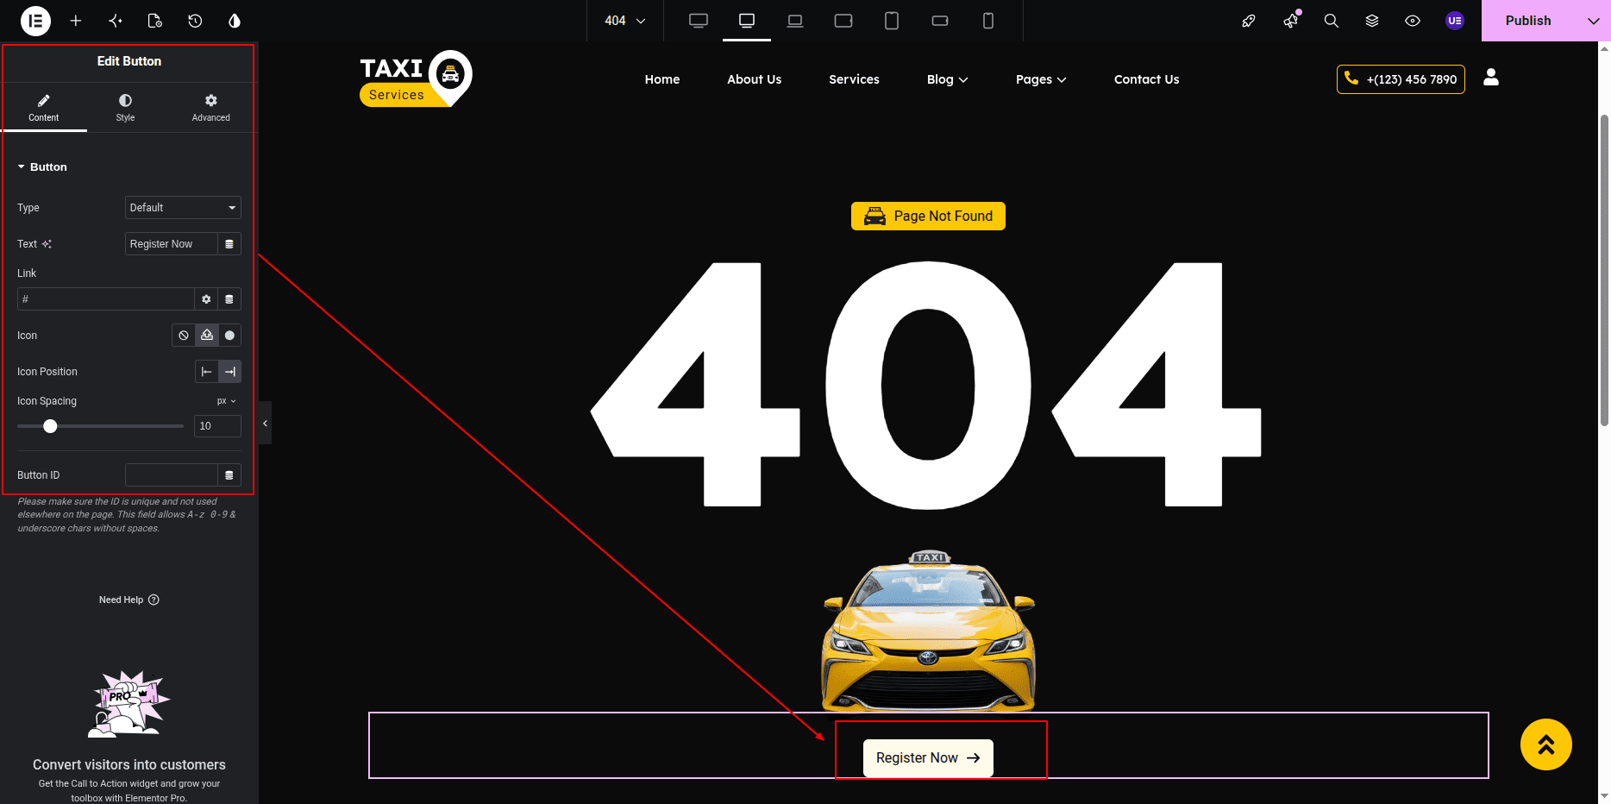Image resolution: width=1611 pixels, height=804 pixels.
Task: Click the rocket launch icon
Action: 1249,21
